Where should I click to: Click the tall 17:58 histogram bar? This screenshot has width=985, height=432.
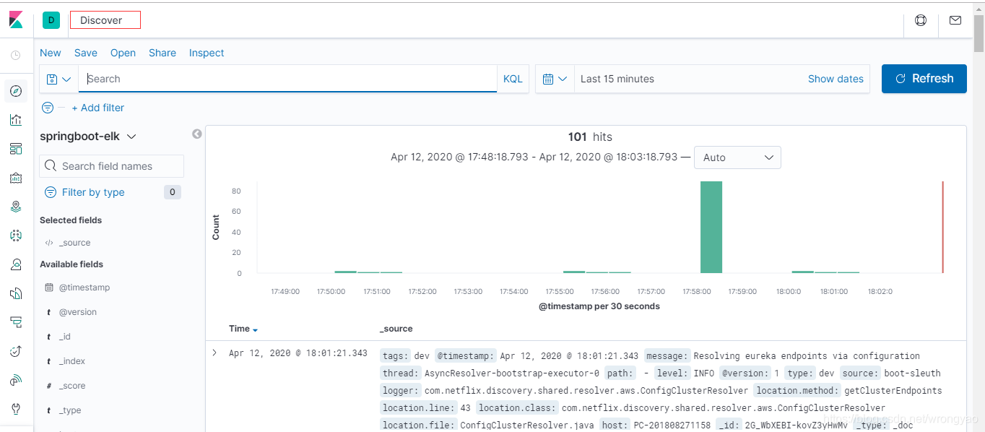[x=711, y=228]
